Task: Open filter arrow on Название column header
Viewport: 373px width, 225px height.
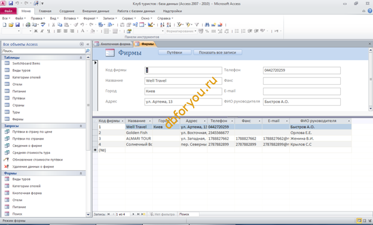Action: [x=150, y=121]
